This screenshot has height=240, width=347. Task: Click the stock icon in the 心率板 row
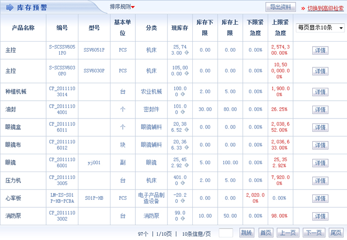tap(183, 201)
